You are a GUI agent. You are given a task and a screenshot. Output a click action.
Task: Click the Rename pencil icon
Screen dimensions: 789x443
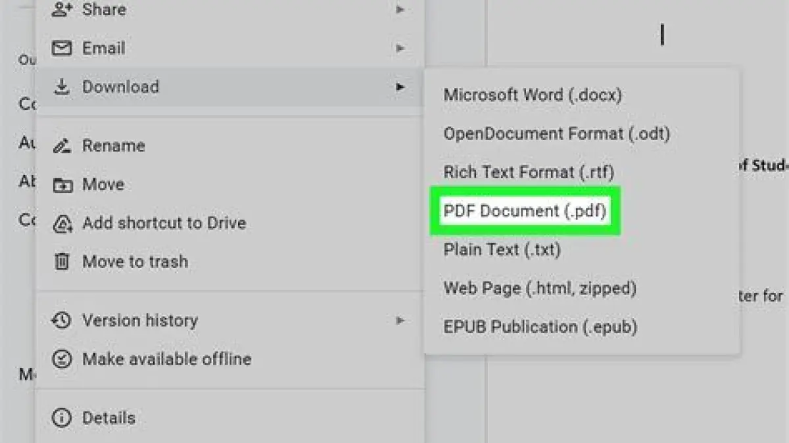[x=61, y=146]
